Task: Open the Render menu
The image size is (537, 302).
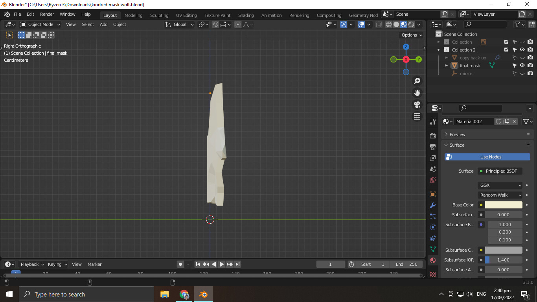Action: (x=47, y=14)
